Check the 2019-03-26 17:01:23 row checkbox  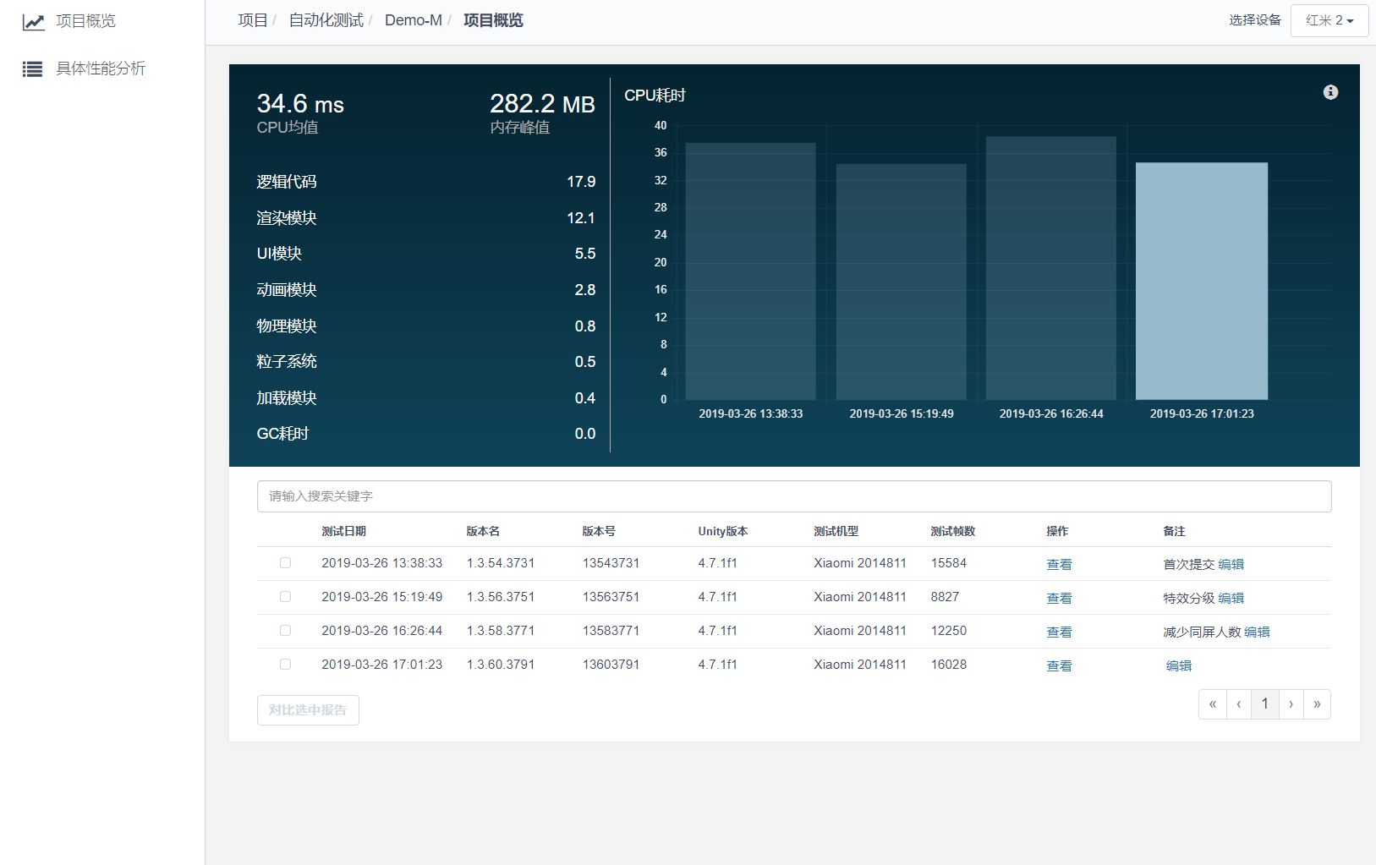pos(285,665)
